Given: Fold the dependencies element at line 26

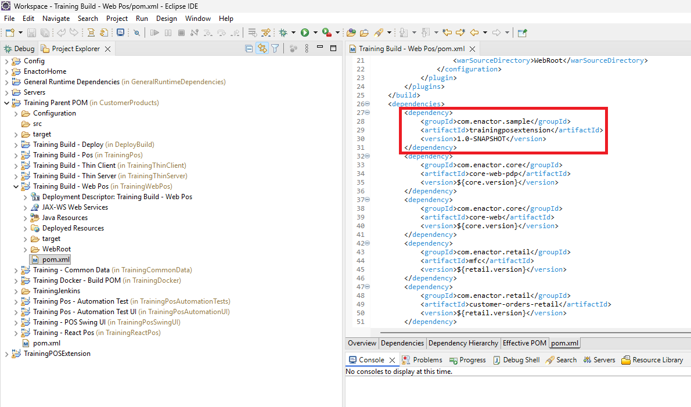Looking at the screenshot, I should (x=367, y=104).
